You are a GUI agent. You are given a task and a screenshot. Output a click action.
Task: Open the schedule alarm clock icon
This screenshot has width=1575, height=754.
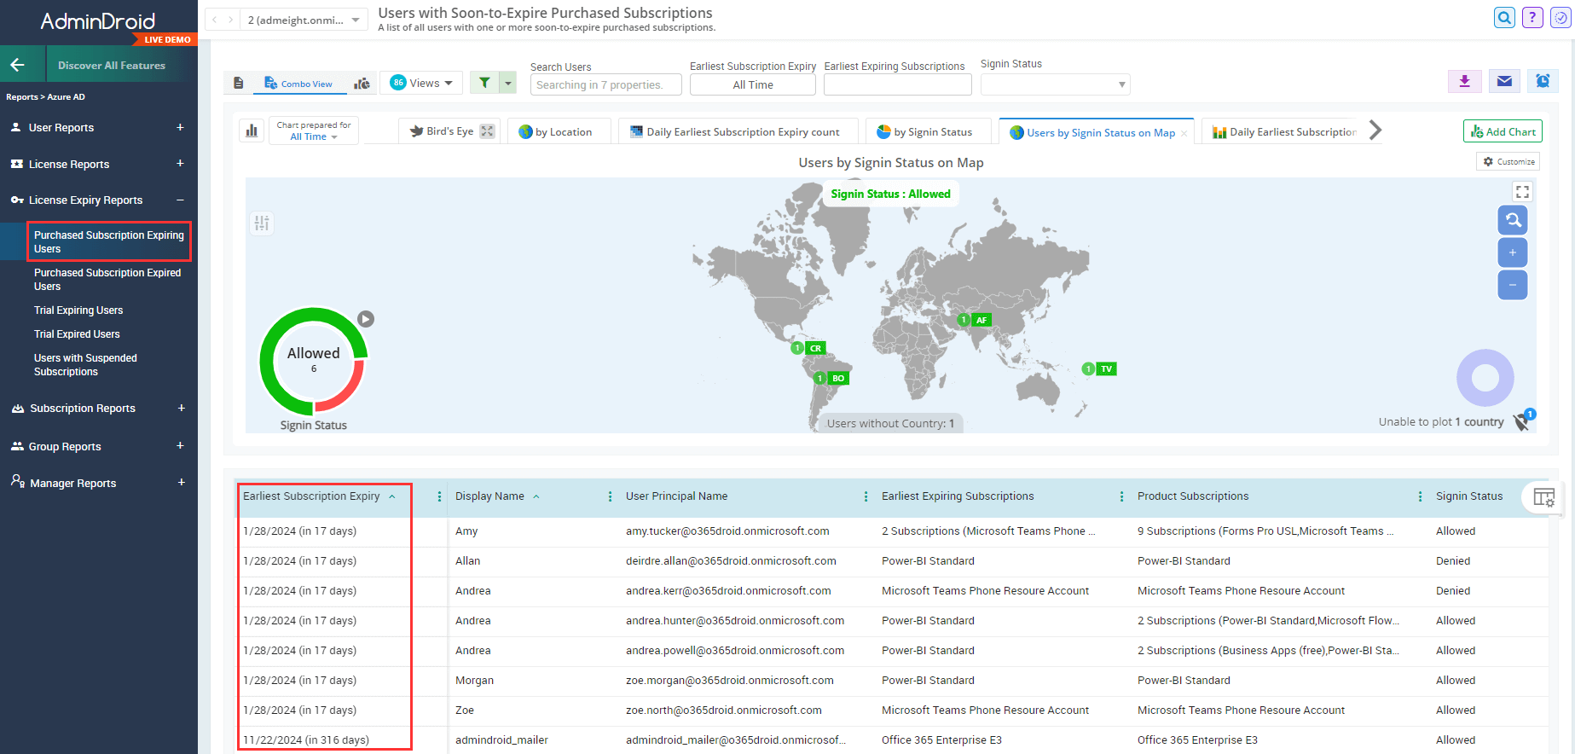1543,81
